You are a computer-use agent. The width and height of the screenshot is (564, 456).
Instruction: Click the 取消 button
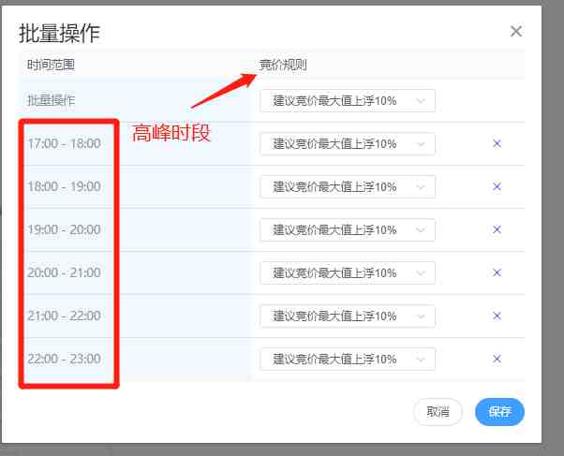pos(438,411)
